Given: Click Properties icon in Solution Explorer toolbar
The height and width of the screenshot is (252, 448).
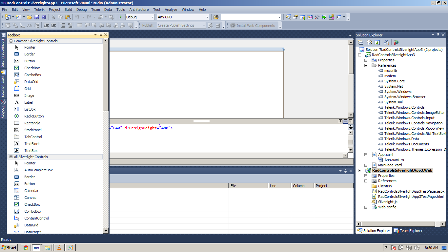Looking at the screenshot, I should pos(360,42).
